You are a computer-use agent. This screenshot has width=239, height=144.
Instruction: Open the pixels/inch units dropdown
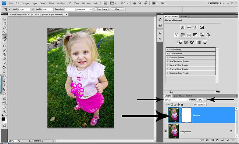pos(84,10)
